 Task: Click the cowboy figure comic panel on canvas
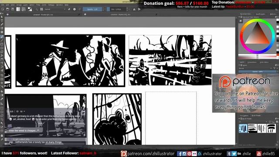pyautogui.click(x=70, y=61)
